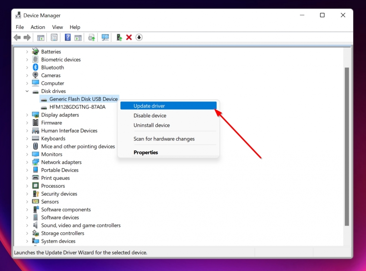Choose Uninstall device in the context menu
Image resolution: width=366 pixels, height=271 pixels.
click(x=152, y=125)
